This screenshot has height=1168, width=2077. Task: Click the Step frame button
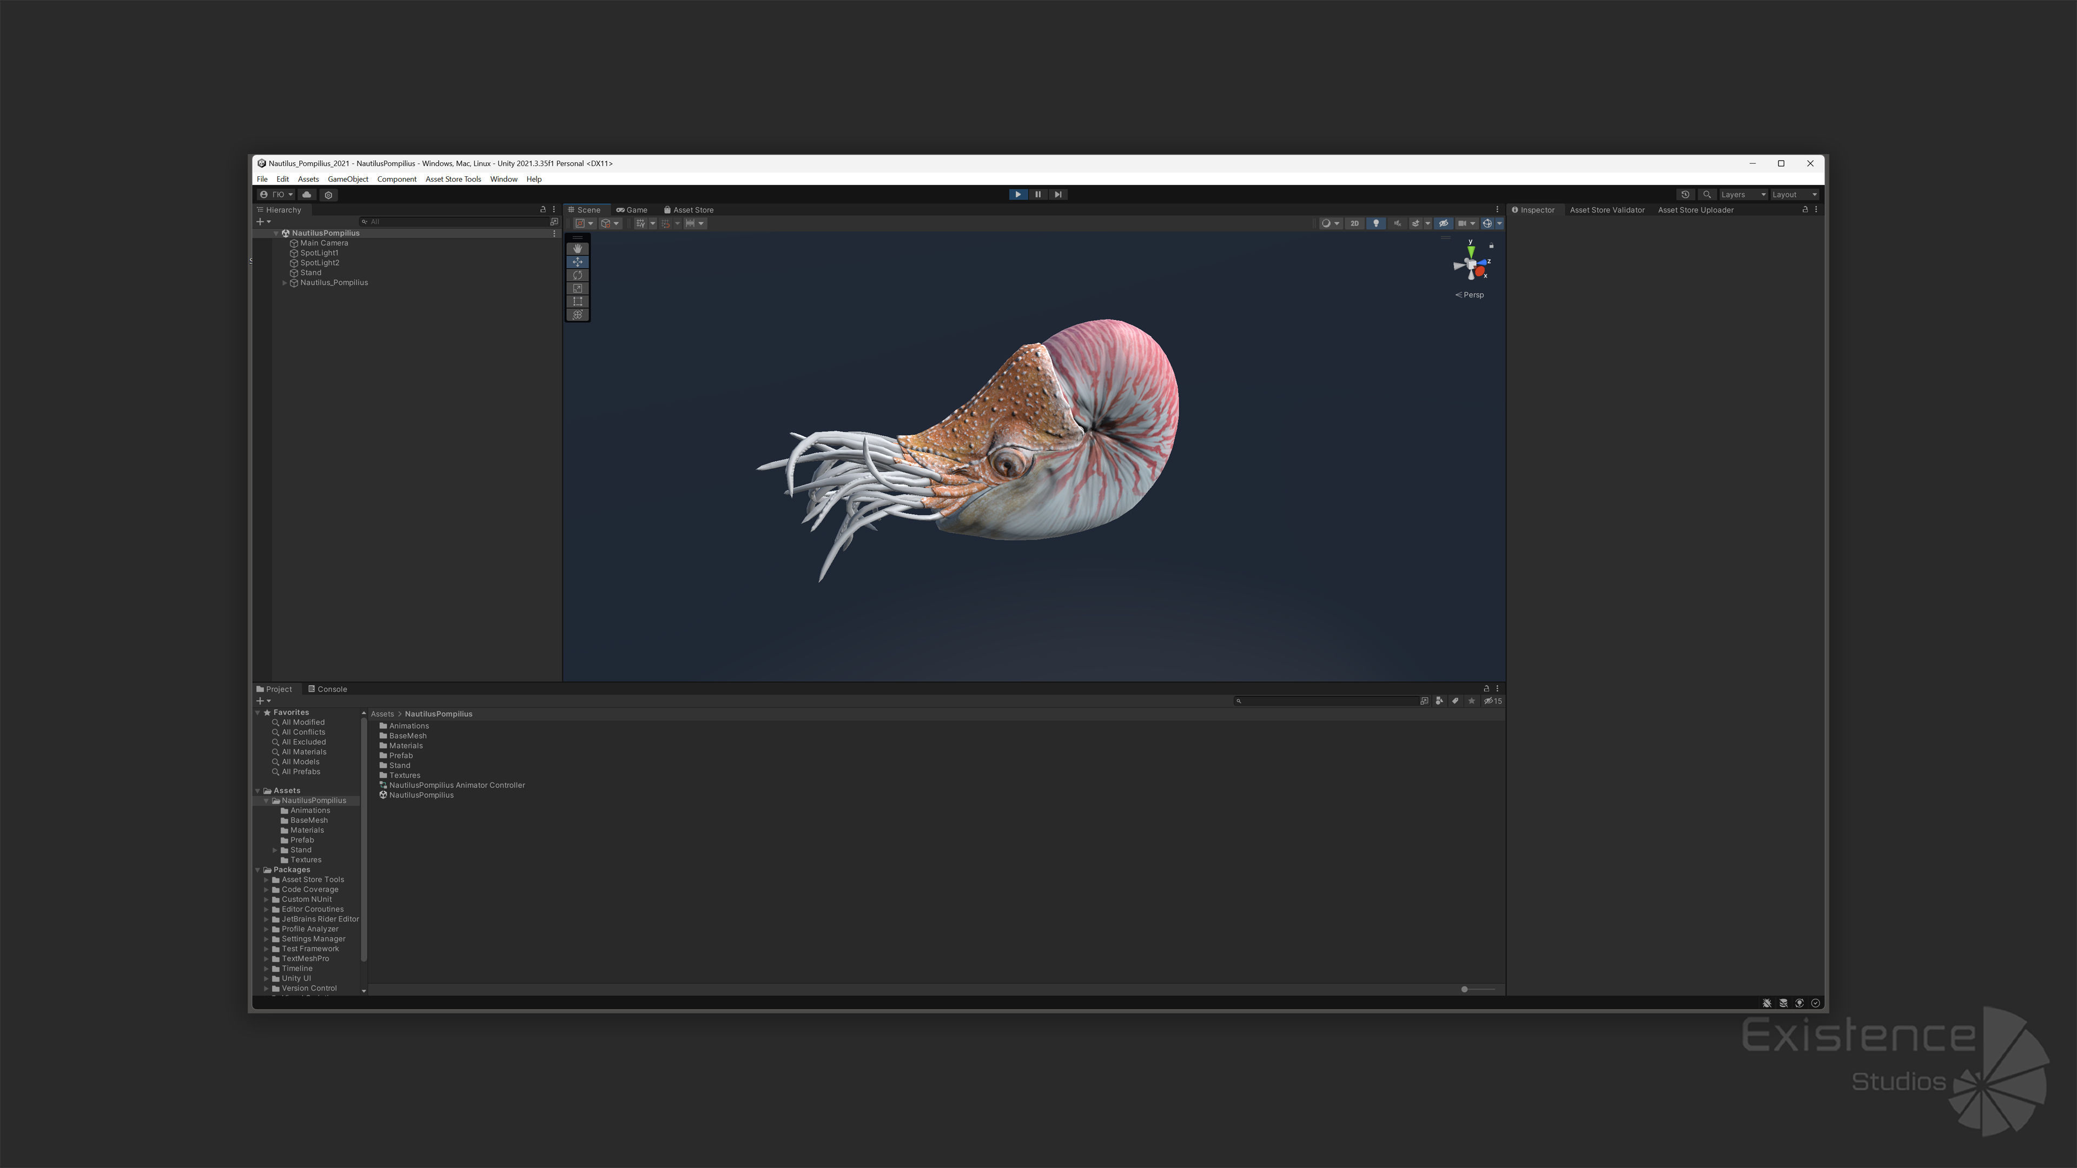(1058, 194)
